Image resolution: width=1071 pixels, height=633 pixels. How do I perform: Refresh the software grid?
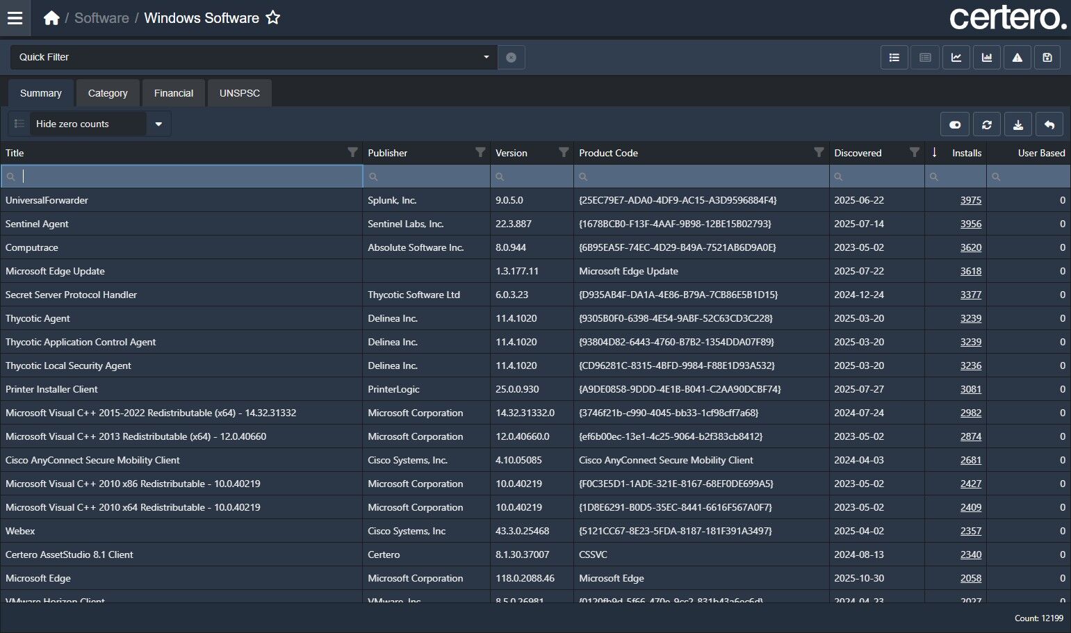pyautogui.click(x=987, y=125)
